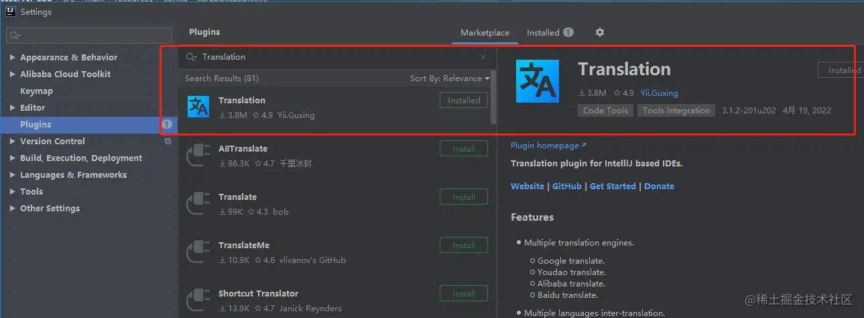864x318 pixels.
Task: Open the GitHub link
Action: 567,187
